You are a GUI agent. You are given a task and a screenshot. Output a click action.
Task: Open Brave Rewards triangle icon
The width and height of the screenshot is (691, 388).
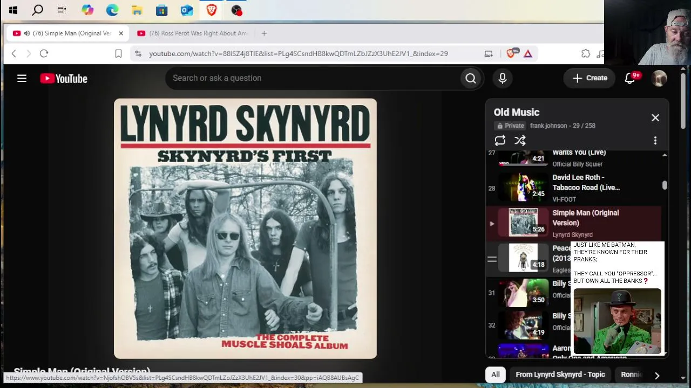pos(528,53)
